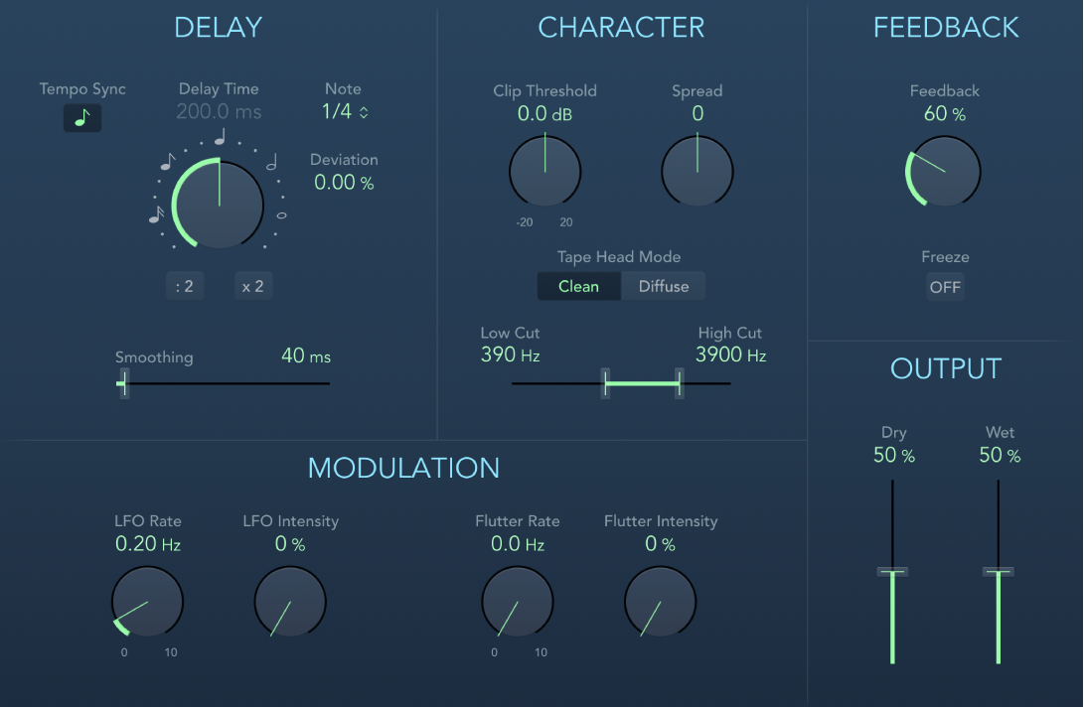Halve the delay with the :2 button
Viewport: 1084px width, 708px height.
[x=184, y=285]
